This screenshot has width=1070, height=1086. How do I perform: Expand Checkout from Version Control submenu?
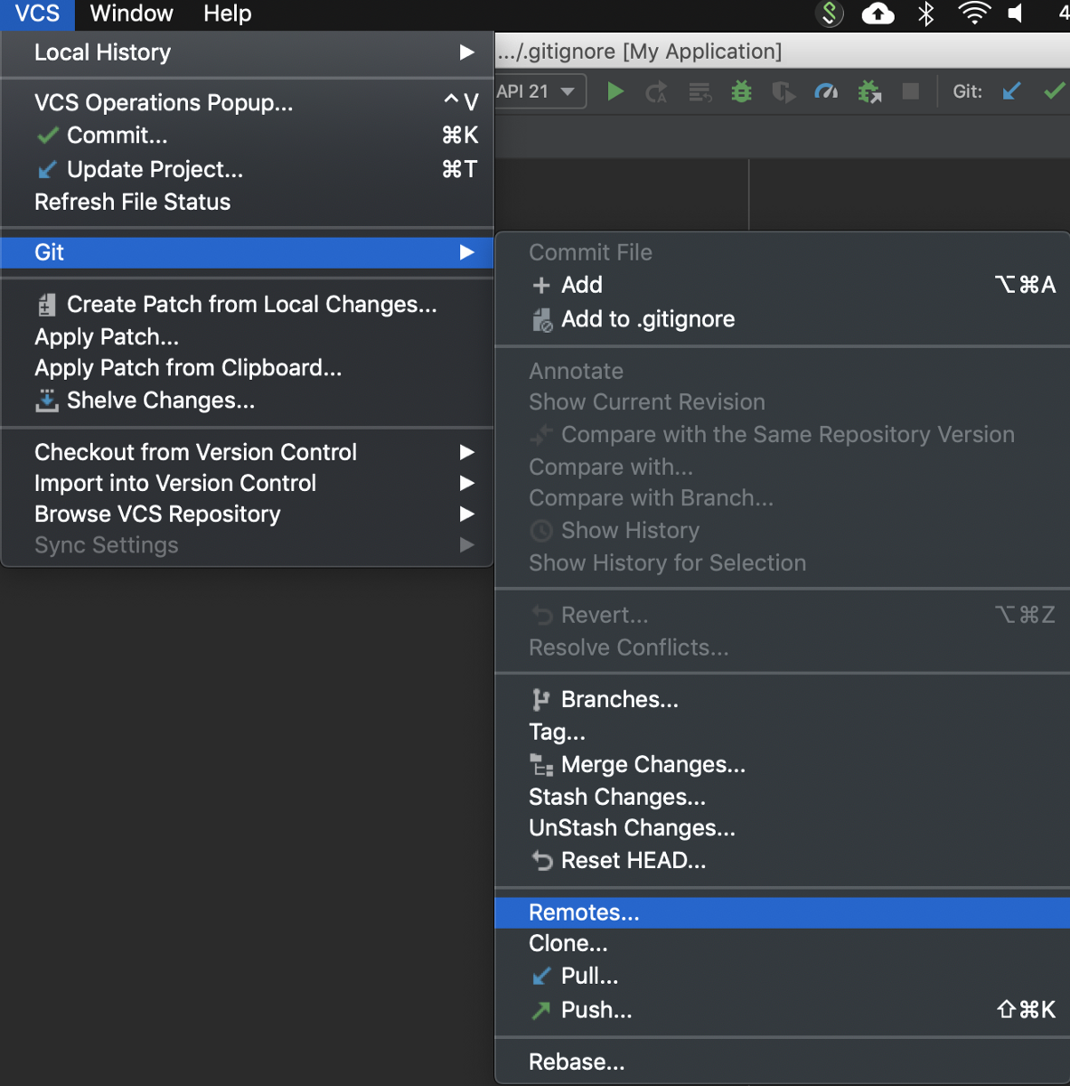247,452
